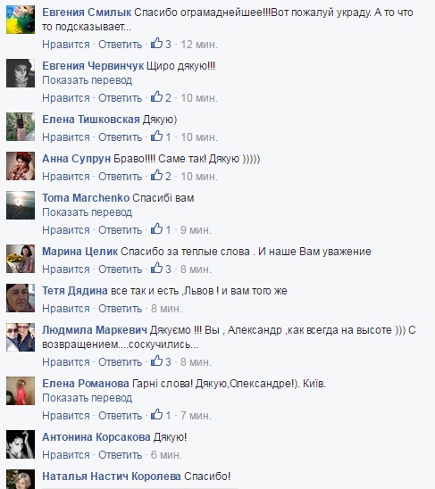
Task: Click thumbs-up count on Евгения Червинчук's comment
Action: click(x=168, y=98)
